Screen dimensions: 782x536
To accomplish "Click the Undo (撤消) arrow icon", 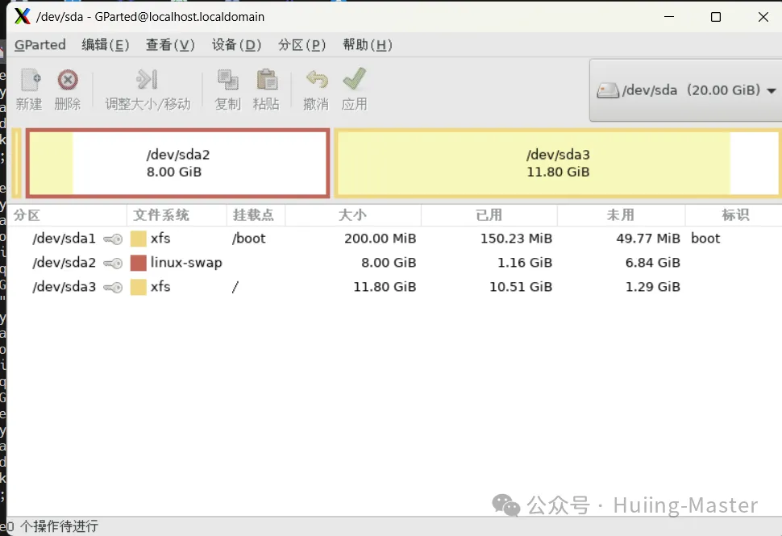I will point(317,80).
